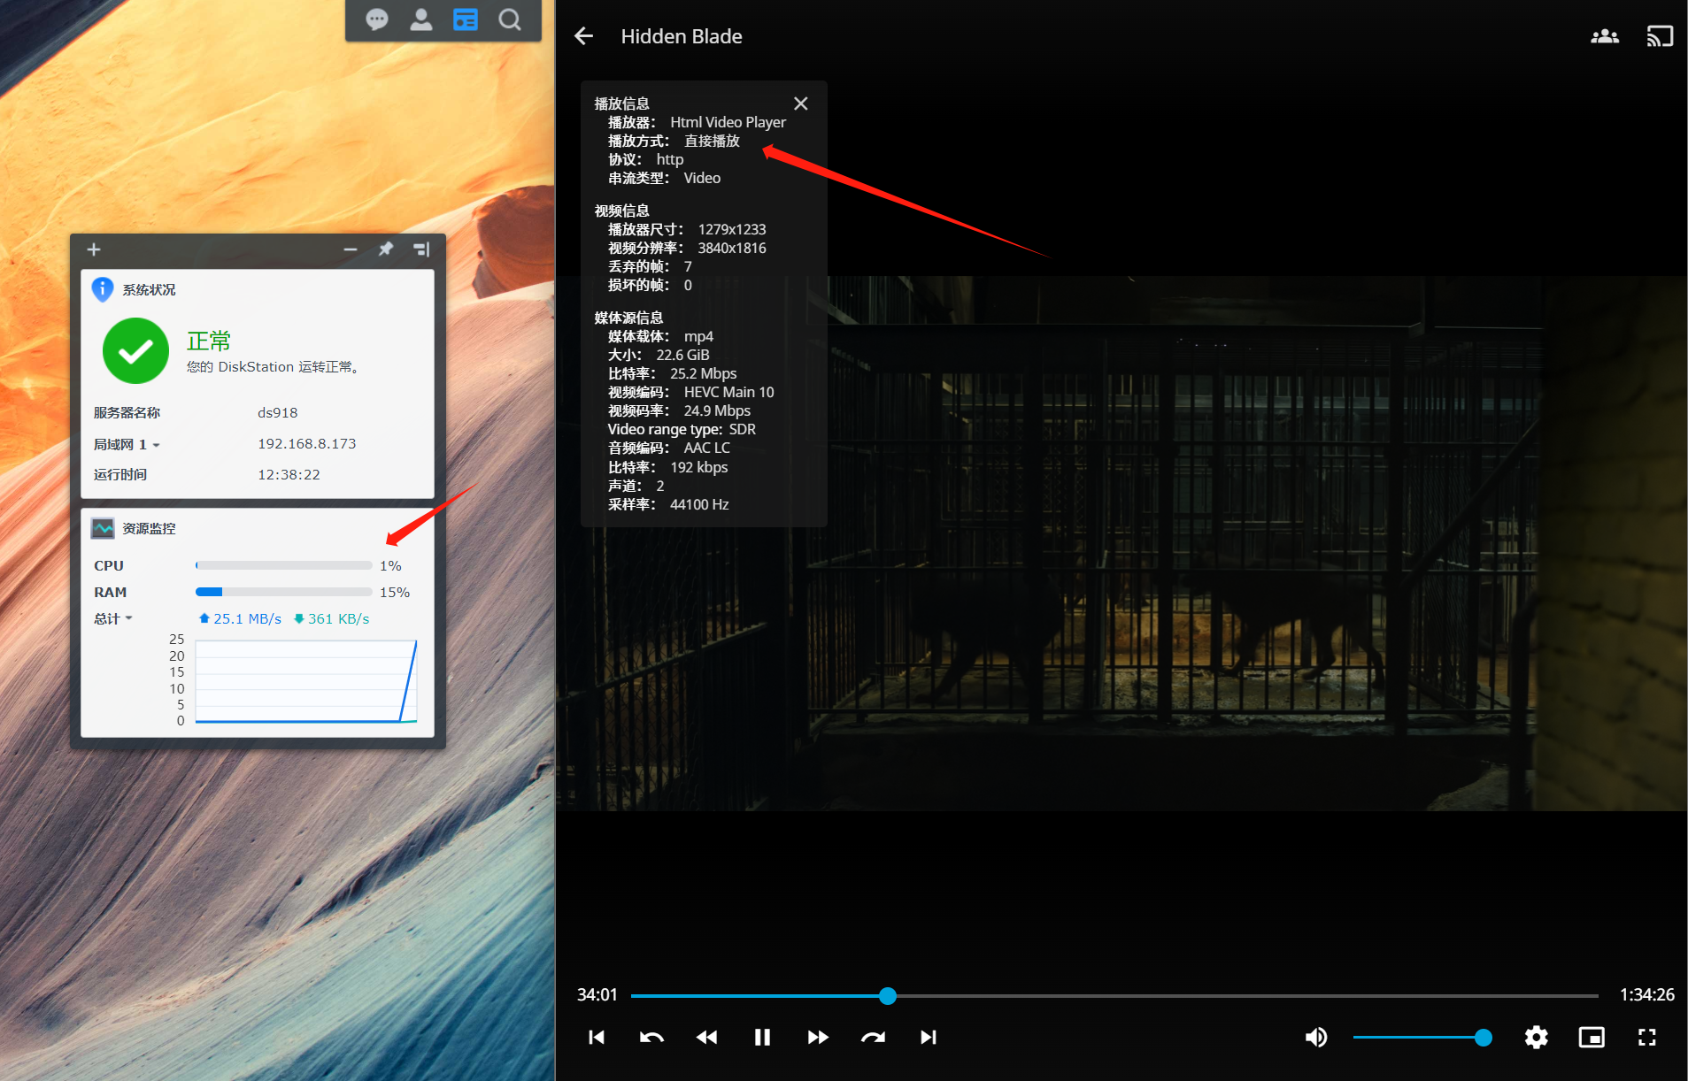The height and width of the screenshot is (1081, 1688).
Task: Click the double-arrow rewind button
Action: click(706, 1037)
